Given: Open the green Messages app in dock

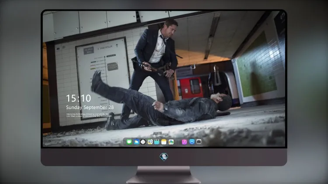Looking at the screenshot, I should click(129, 142).
